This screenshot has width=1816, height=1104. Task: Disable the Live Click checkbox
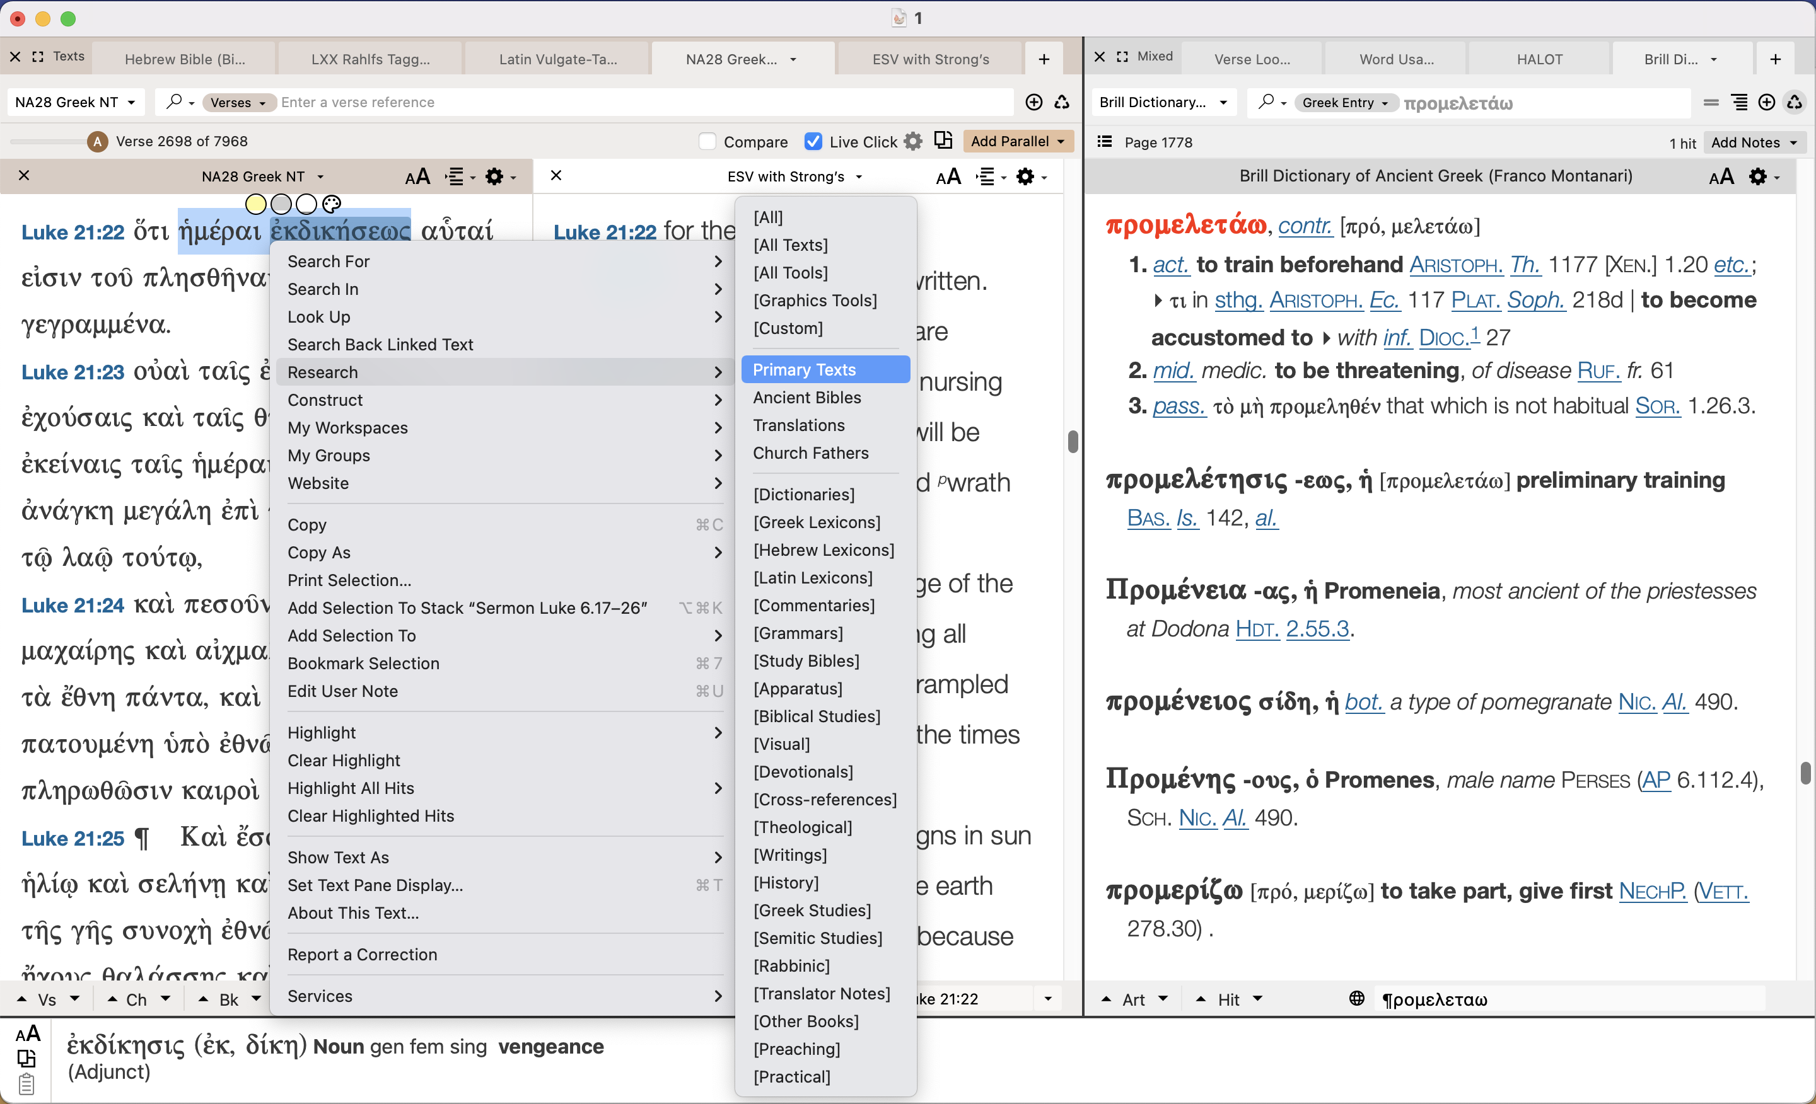point(813,141)
